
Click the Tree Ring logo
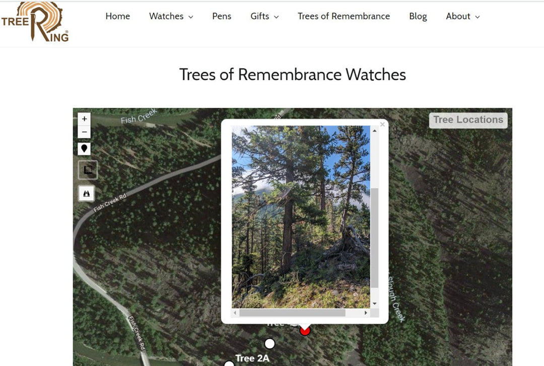click(35, 22)
